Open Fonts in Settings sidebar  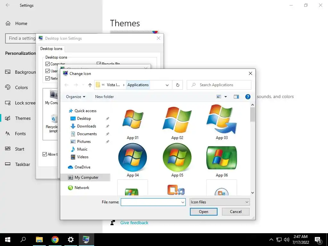[x=16, y=134]
